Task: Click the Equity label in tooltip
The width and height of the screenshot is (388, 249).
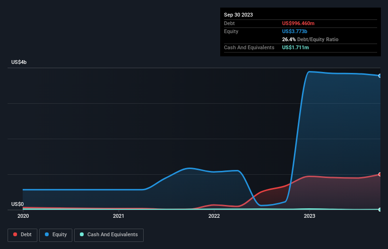Action: [x=231, y=31]
